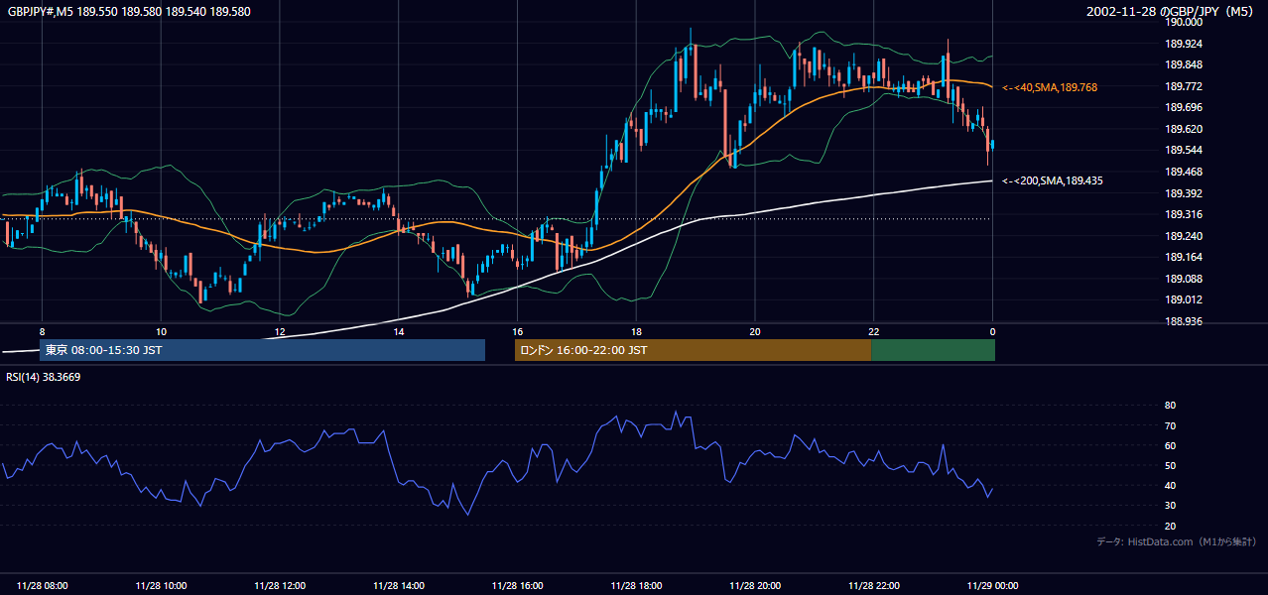Viewport: 1268px width, 595px height.
Task: Click the RSI(14) 38.3669 indicator label
Action: pos(44,377)
